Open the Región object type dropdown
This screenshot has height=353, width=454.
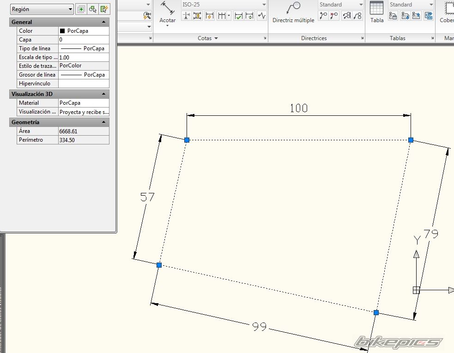click(x=42, y=9)
